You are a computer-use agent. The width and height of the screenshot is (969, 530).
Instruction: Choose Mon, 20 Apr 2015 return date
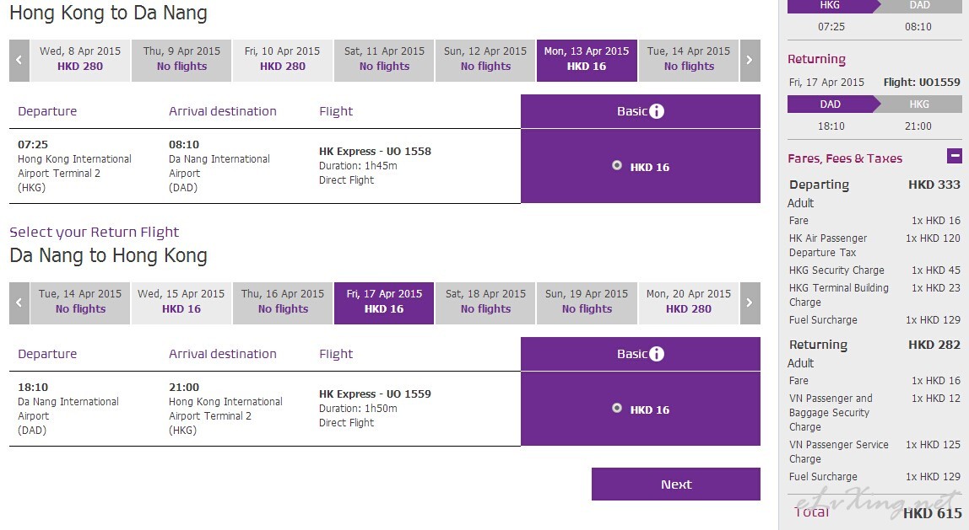coord(689,303)
